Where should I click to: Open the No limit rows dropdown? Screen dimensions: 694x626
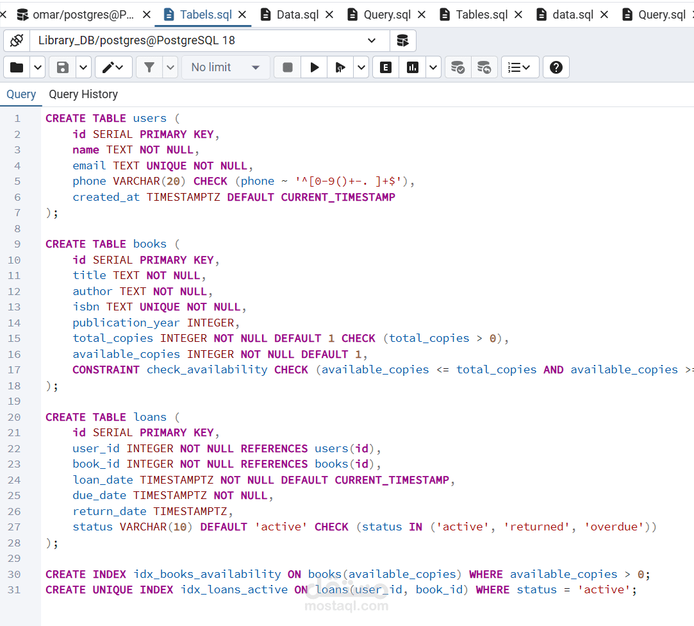click(x=226, y=67)
